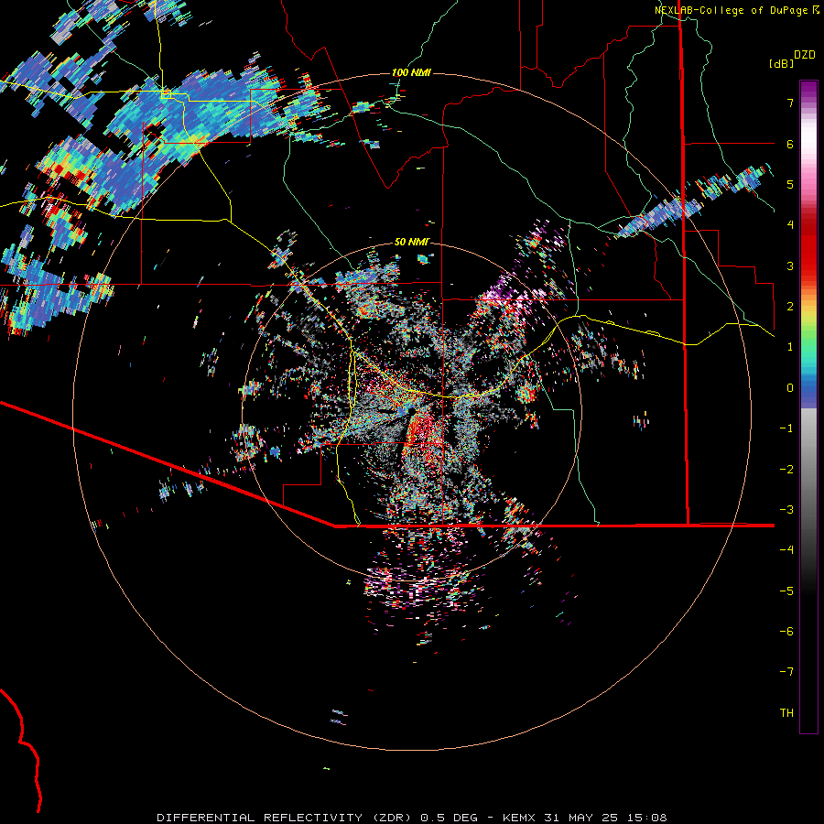Click the scale value "7" on the legend
This screenshot has width=824, height=824.
790,103
